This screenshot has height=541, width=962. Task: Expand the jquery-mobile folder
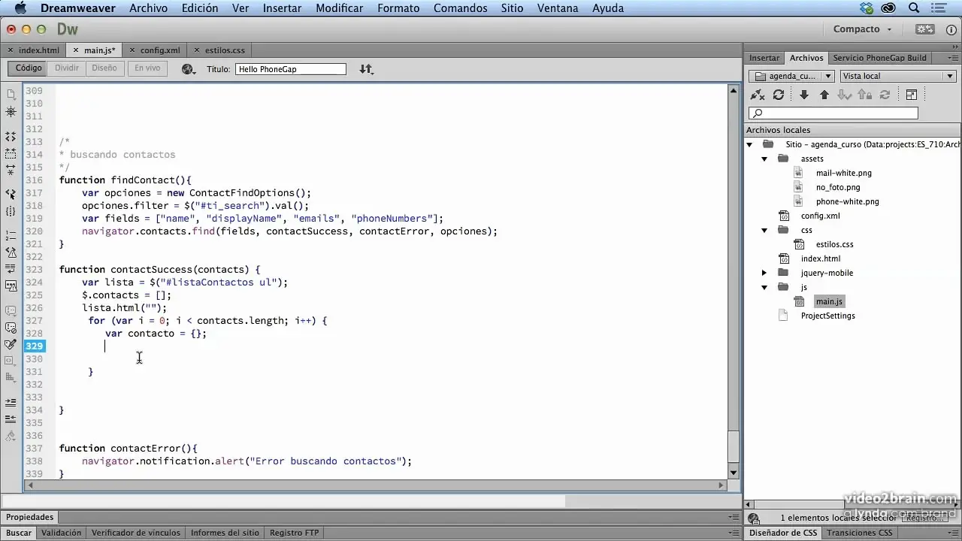click(x=764, y=273)
